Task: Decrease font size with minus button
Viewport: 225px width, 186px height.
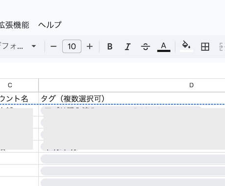Action: [x=53, y=46]
